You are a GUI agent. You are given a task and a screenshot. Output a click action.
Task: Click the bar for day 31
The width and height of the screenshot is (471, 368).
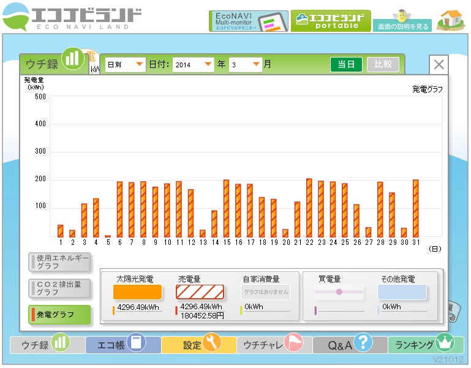tap(416, 208)
